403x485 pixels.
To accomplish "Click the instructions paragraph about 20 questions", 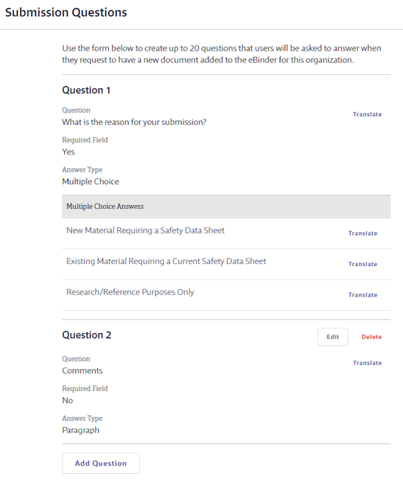I will click(x=222, y=54).
